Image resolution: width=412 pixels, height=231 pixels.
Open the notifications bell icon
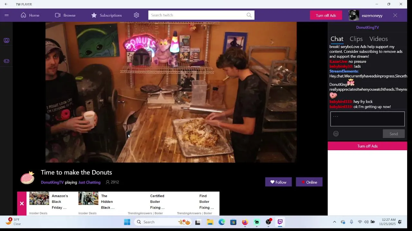pyautogui.click(x=400, y=222)
